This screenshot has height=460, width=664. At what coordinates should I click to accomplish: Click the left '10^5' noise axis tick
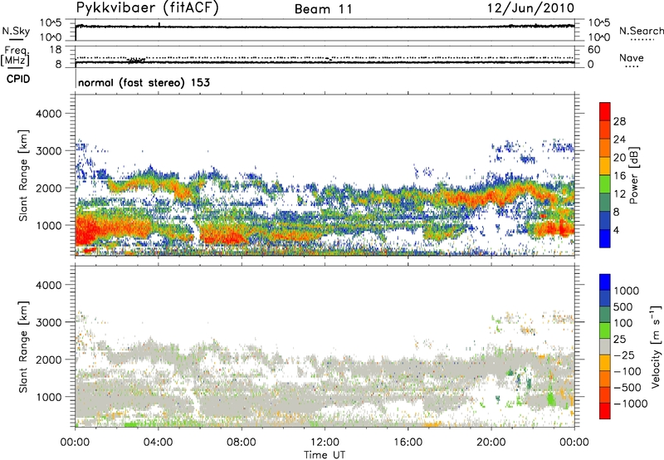pyautogui.click(x=51, y=22)
